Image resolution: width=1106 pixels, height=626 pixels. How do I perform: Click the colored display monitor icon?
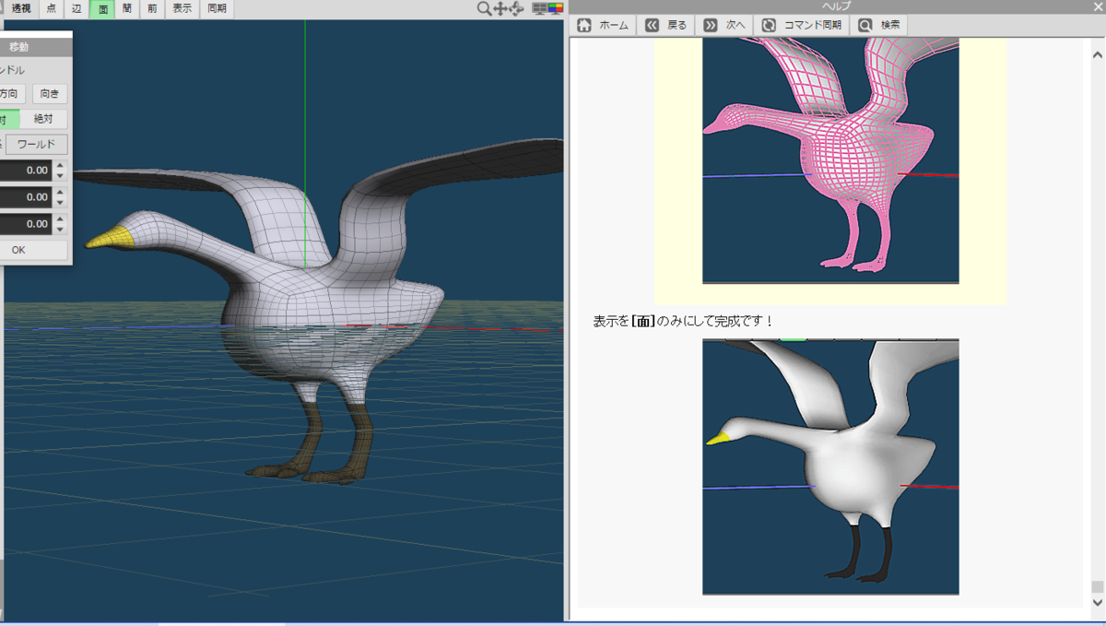pos(556,8)
